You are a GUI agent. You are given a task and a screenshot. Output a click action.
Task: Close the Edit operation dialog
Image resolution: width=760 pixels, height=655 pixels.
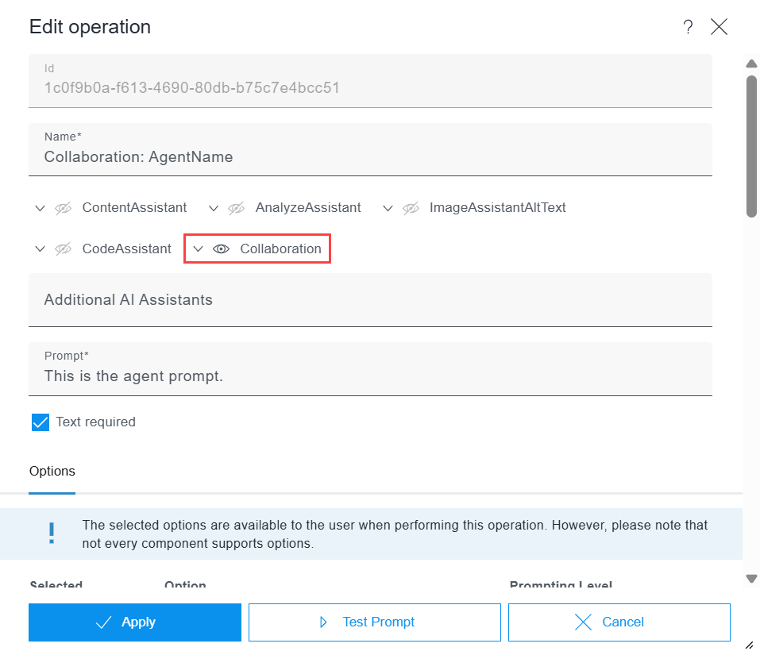coord(719,27)
